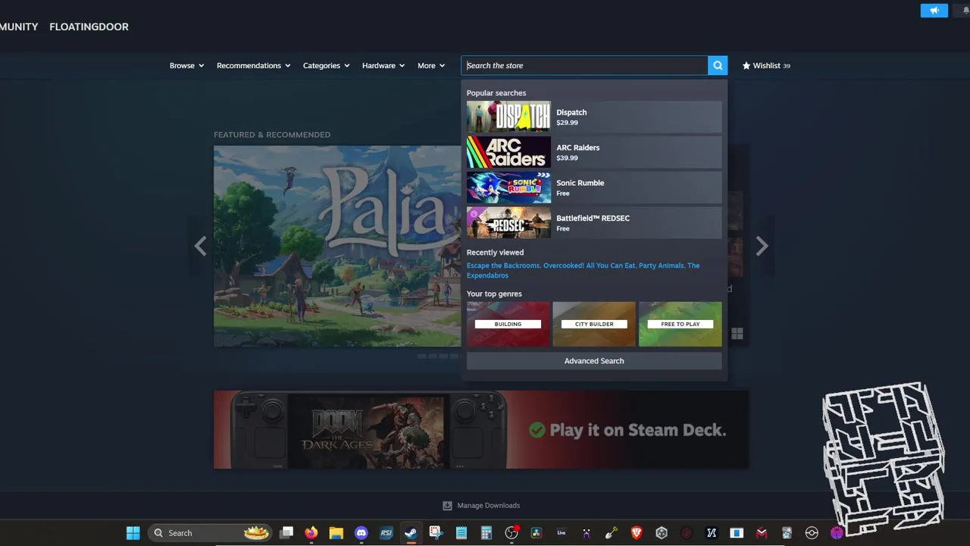
Task: Click the Windows icon beside FREE TO PLAY
Action: 737,334
